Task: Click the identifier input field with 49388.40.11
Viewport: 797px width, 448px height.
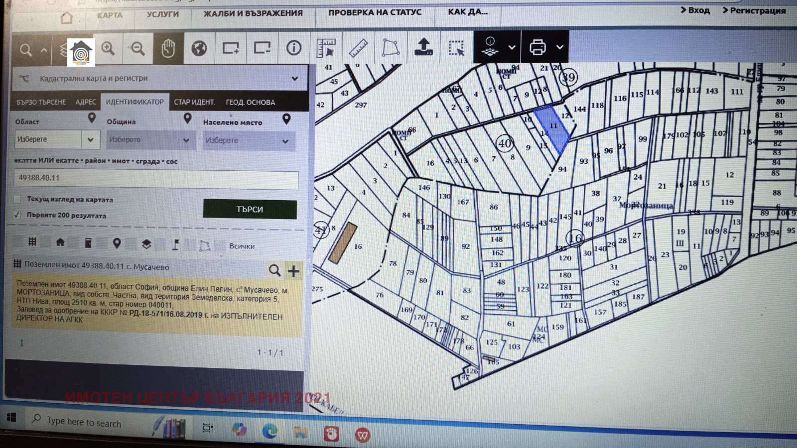Action: tap(156, 178)
